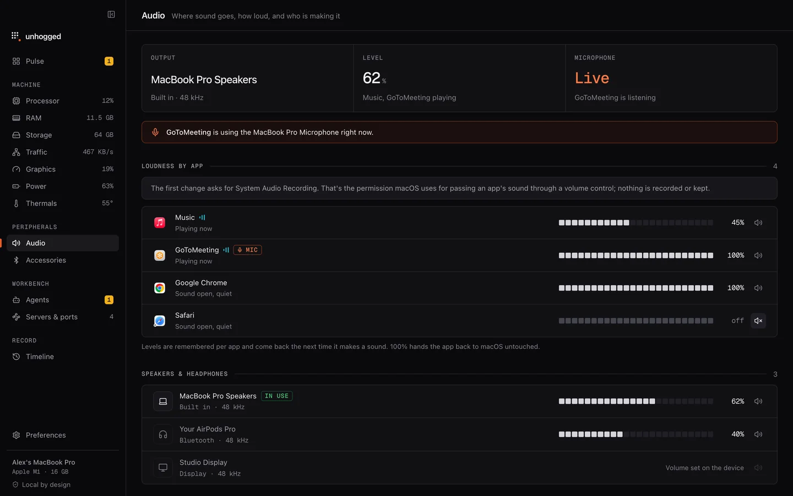
Task: Click the AirPods Pro headphones icon
Action: 163,434
